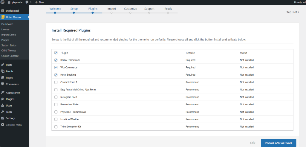This screenshot has height=147, width=306.
Task: Click the Skip link
Action: pos(253,143)
